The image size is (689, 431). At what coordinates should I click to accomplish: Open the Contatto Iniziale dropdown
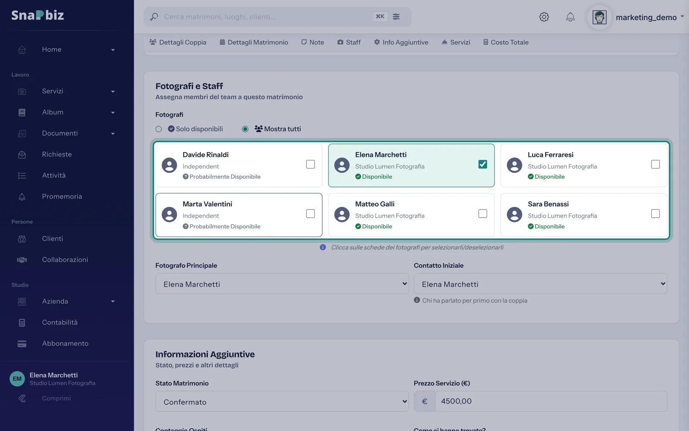[x=540, y=284]
